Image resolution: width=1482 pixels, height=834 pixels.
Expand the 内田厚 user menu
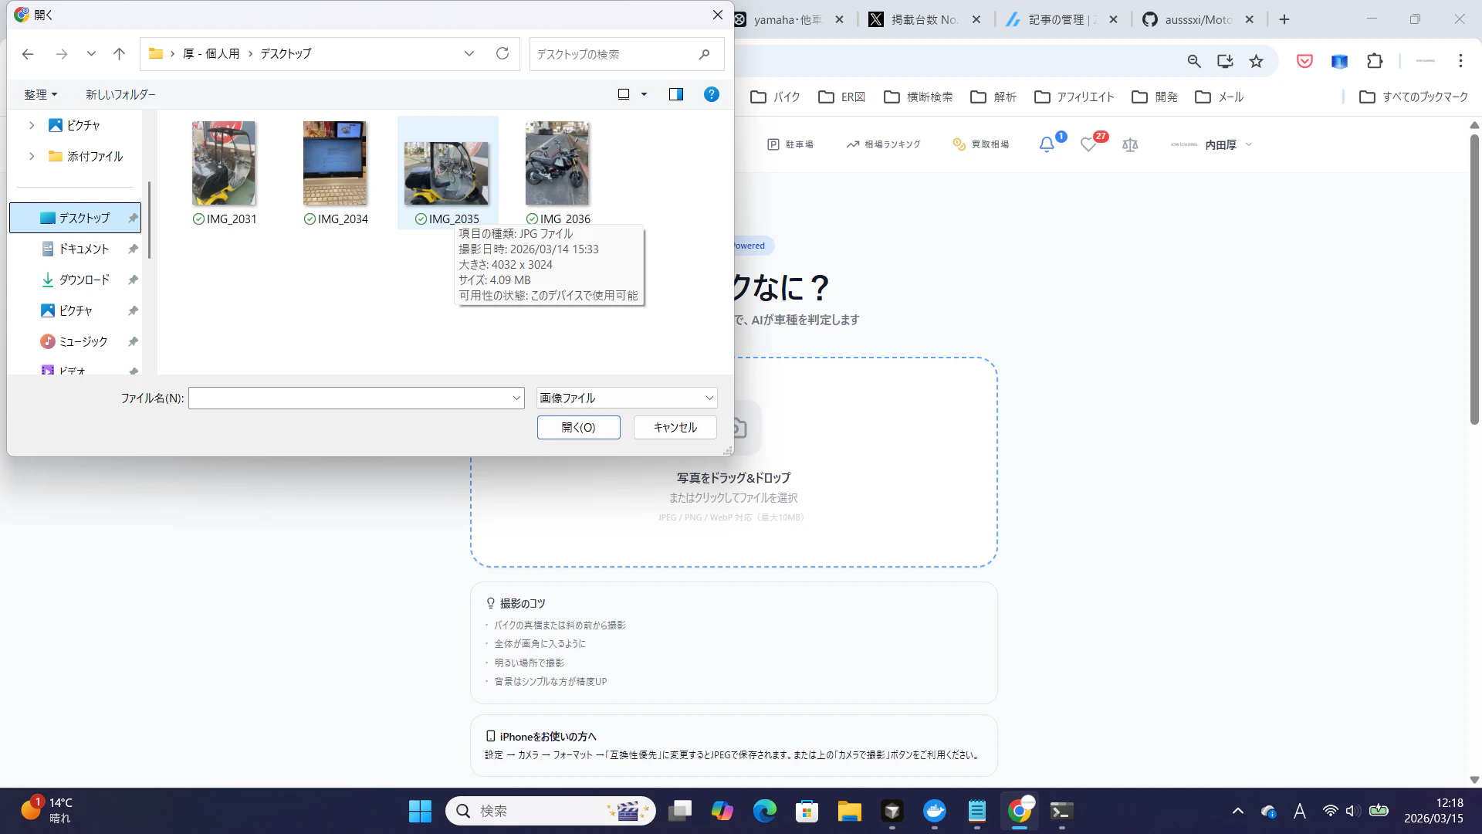pyautogui.click(x=1211, y=144)
